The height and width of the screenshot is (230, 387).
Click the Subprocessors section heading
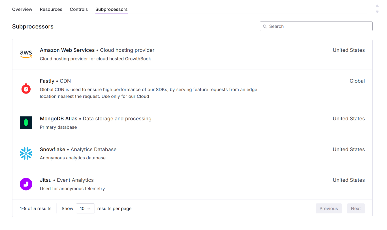coord(33,27)
